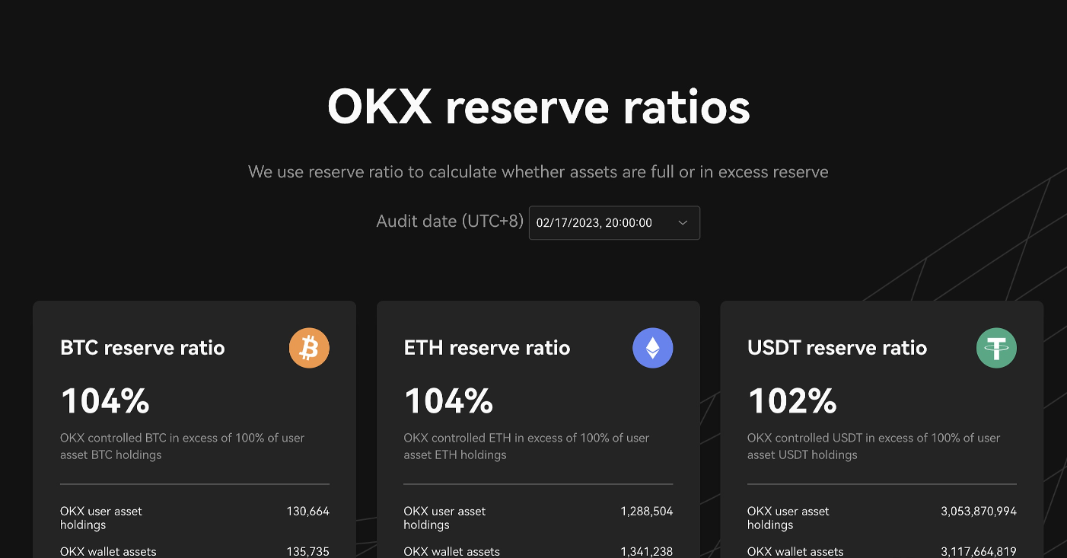The image size is (1067, 558).
Task: Click USDT wallet assets value 3,117,664,819
Action: [978, 551]
